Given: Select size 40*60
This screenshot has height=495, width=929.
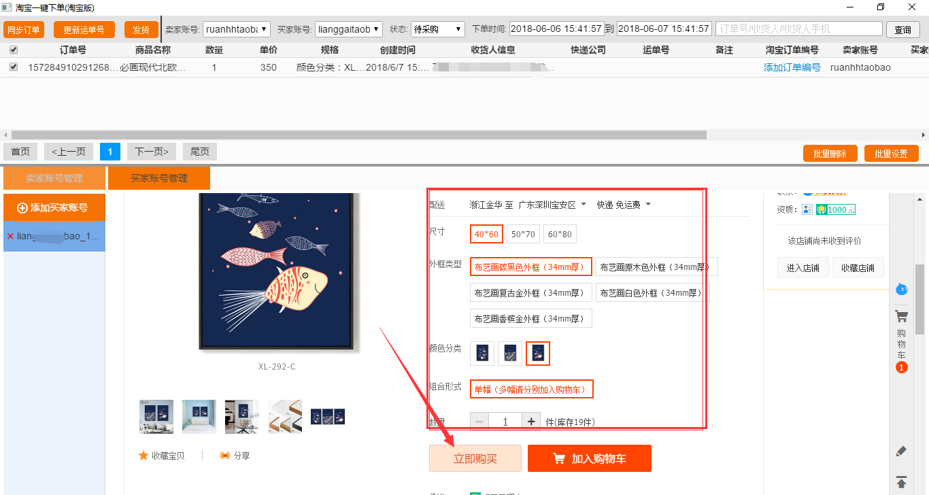Looking at the screenshot, I should tap(486, 235).
